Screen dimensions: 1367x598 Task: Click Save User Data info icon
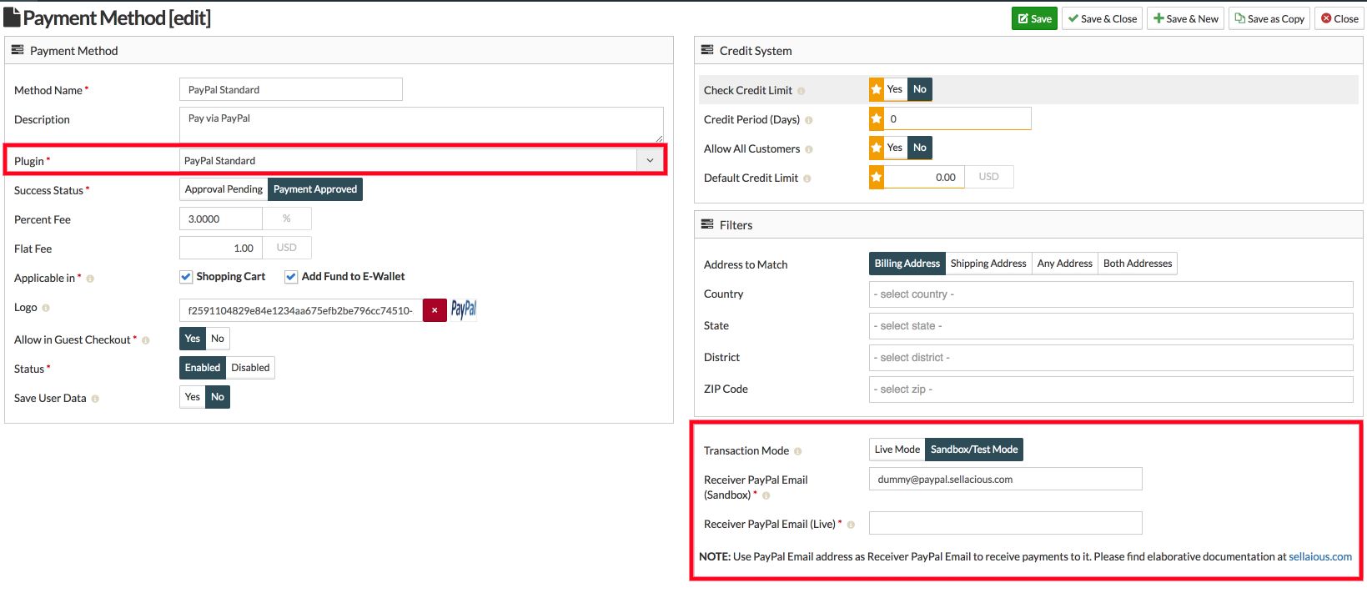(95, 399)
